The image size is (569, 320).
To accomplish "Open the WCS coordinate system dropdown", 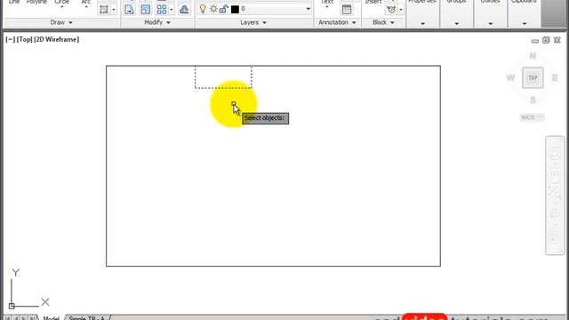I will coord(532,117).
